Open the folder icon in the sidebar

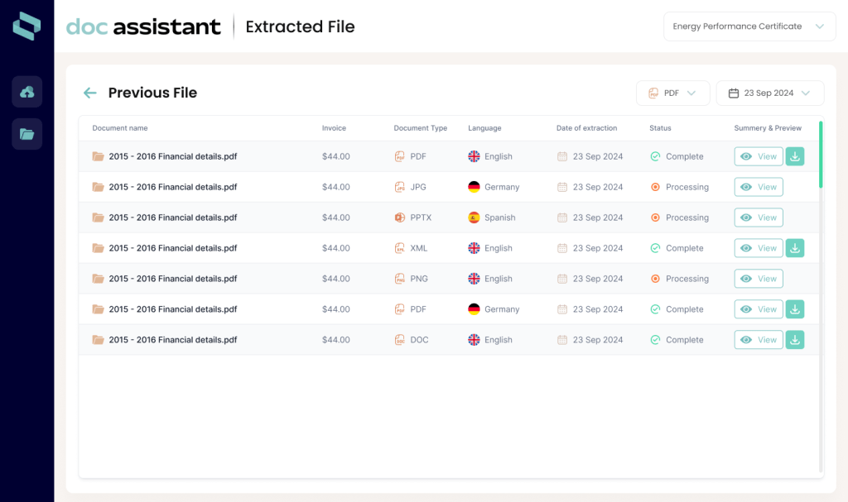point(26,134)
